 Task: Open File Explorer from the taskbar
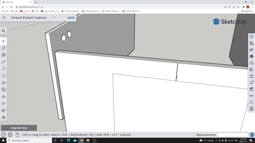point(88,140)
